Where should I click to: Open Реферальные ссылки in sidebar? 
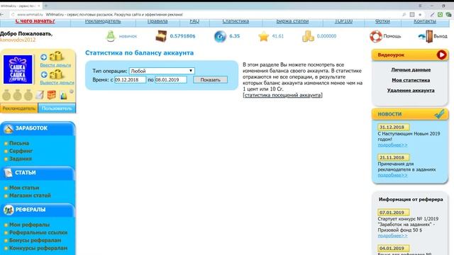pos(38,232)
